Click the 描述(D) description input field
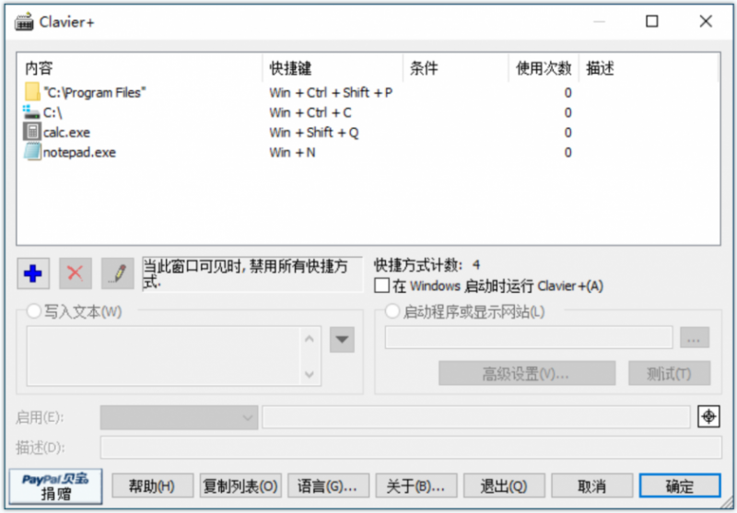737x513 pixels. [411, 448]
